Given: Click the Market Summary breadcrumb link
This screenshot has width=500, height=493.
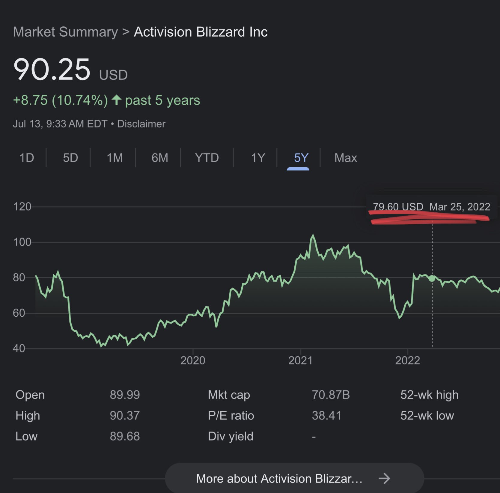Looking at the screenshot, I should pos(65,32).
